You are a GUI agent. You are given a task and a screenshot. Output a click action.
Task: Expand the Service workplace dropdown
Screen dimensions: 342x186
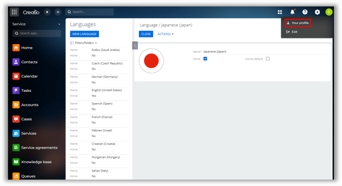pyautogui.click(x=59, y=24)
